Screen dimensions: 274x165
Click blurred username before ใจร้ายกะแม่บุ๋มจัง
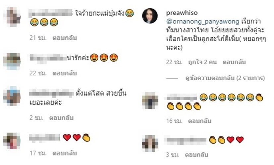(x=50, y=13)
